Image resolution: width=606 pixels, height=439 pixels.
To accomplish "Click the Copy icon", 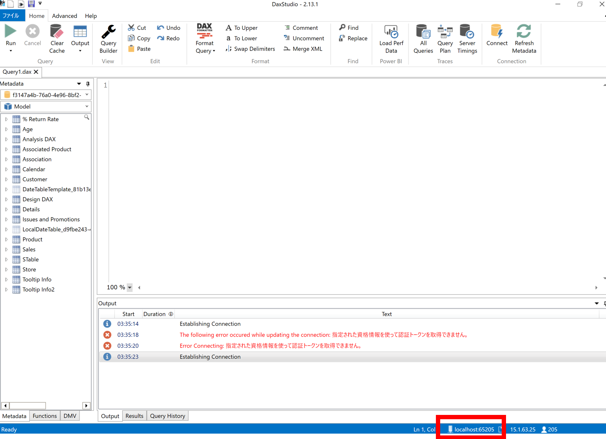I will (x=131, y=38).
